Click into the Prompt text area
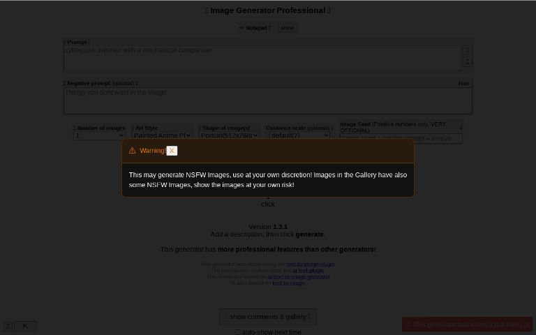The height and width of the screenshot is (335, 536). click(x=262, y=59)
